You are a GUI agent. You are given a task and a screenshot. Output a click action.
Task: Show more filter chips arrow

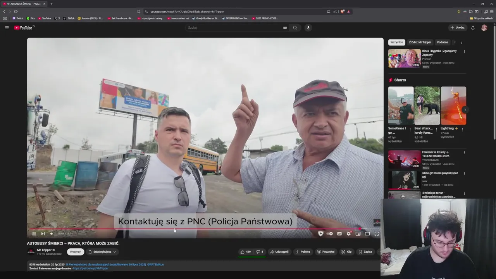[461, 43]
